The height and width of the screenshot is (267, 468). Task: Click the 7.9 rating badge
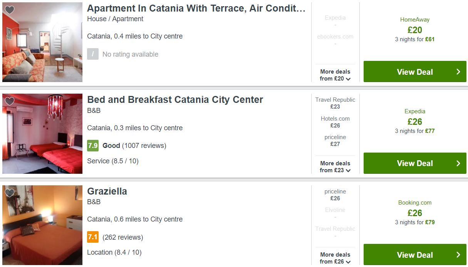(x=93, y=146)
